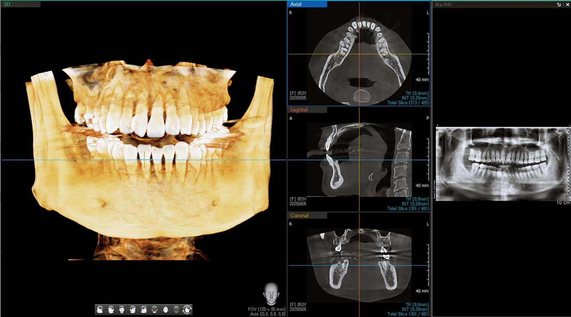Close the panorama panel
Image resolution: width=571 pixels, height=317 pixels.
tap(567, 5)
